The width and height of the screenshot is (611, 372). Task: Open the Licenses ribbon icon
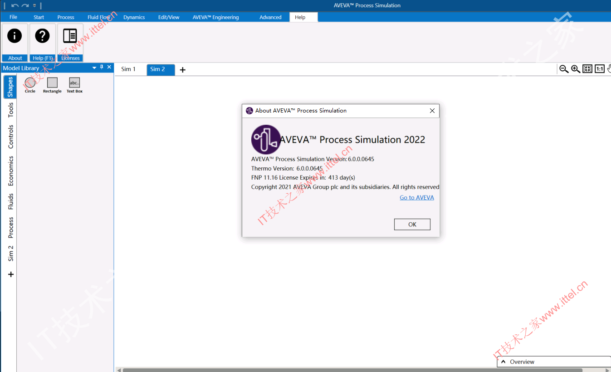pos(70,36)
